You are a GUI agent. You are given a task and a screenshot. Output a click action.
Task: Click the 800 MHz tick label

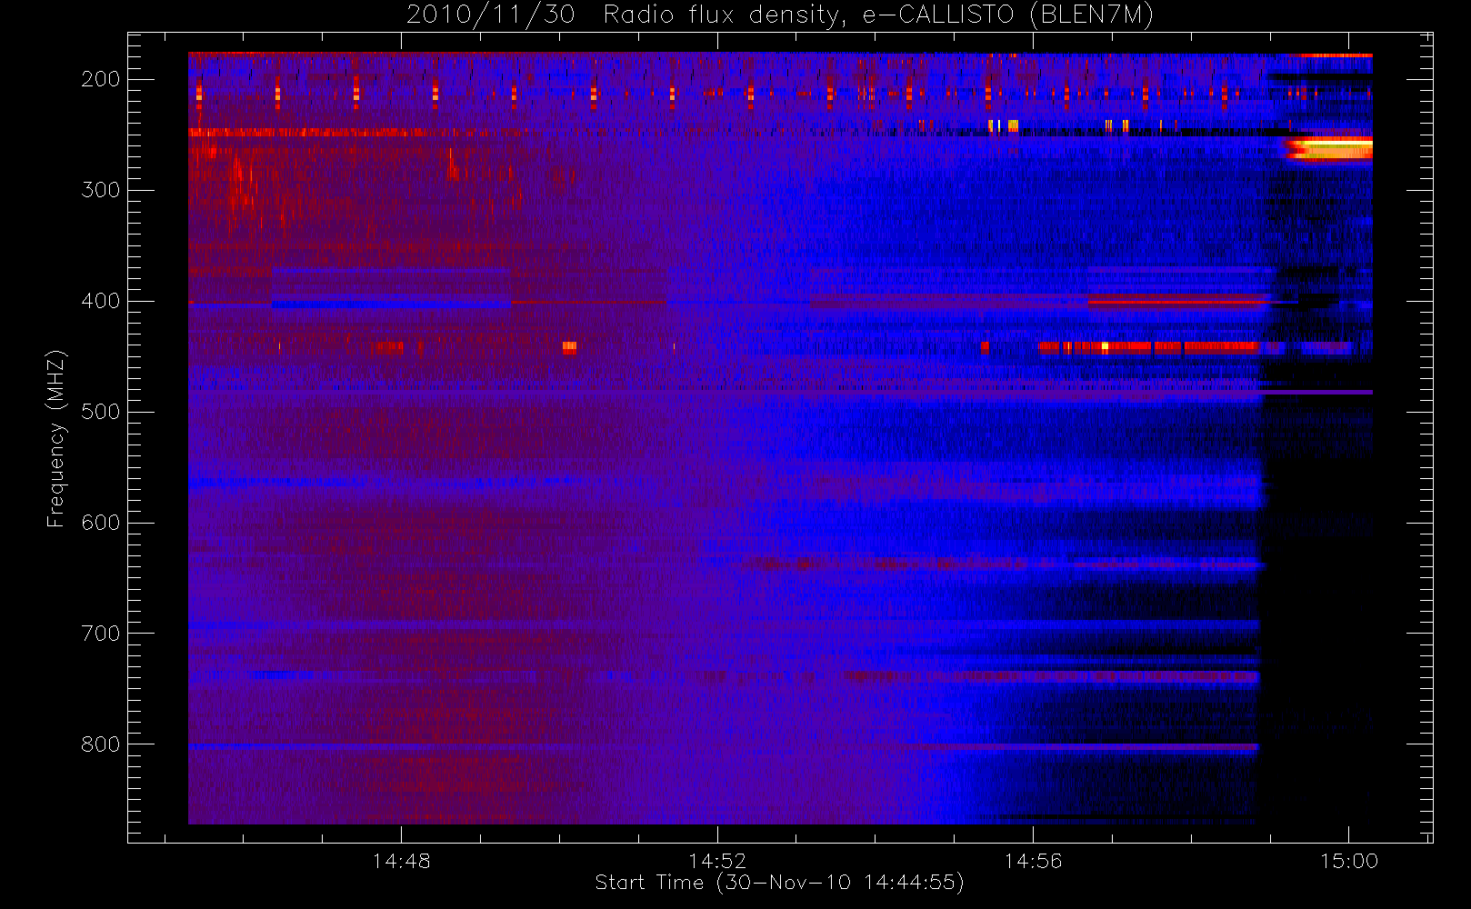pos(100,744)
